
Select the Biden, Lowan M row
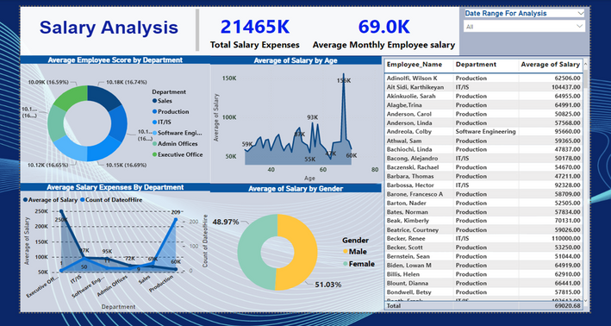click(x=483, y=265)
